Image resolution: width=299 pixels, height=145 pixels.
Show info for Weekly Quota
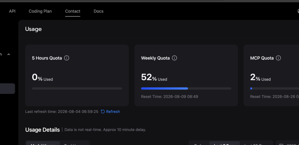pyautogui.click(x=175, y=58)
